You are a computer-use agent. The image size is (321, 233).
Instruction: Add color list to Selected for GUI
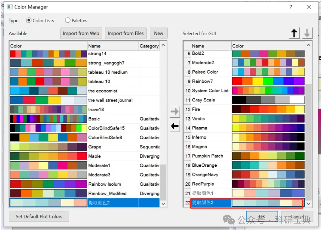coord(175,112)
